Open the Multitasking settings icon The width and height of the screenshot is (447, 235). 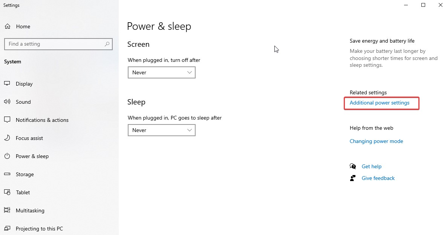pos(8,210)
